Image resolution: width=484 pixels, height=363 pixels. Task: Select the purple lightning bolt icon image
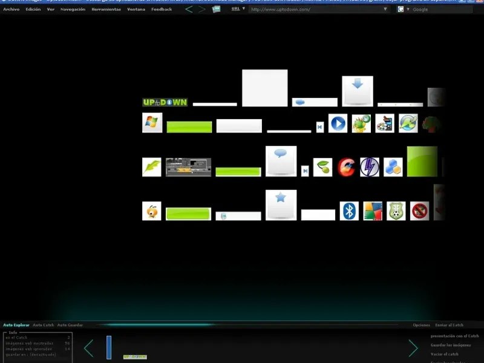pyautogui.click(x=370, y=167)
